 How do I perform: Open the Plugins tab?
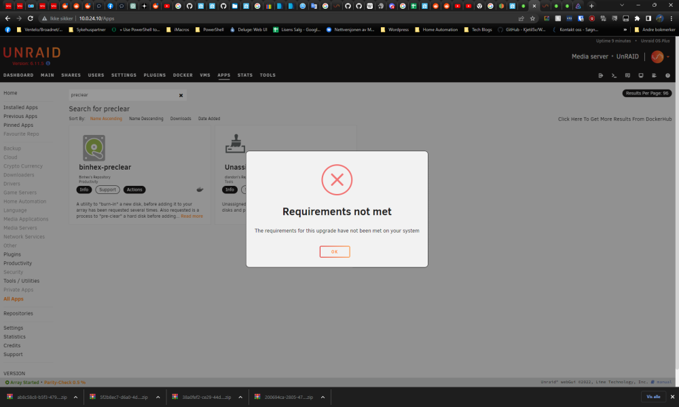coord(155,75)
